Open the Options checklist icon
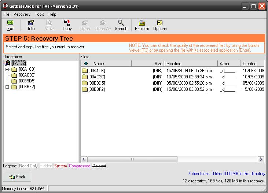 click(160, 23)
